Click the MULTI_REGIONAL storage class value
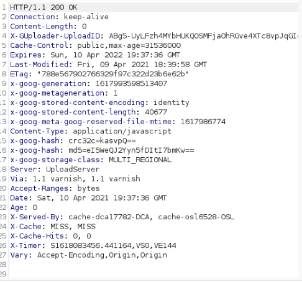This screenshot has height=282, width=302. click(x=140, y=160)
